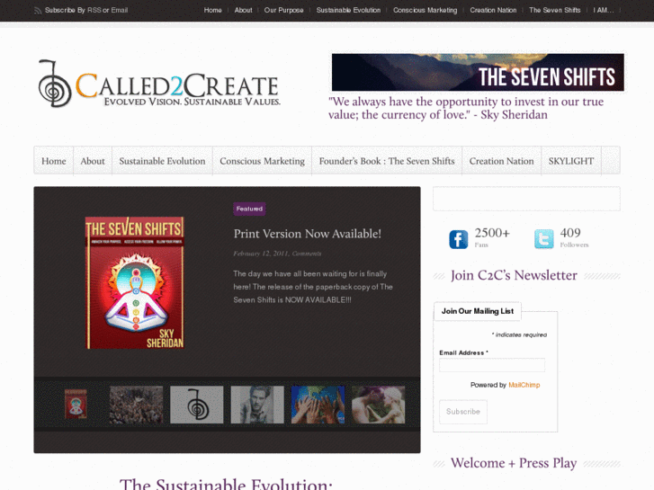Click the Email Address input field
This screenshot has height=490, width=654.
492,365
